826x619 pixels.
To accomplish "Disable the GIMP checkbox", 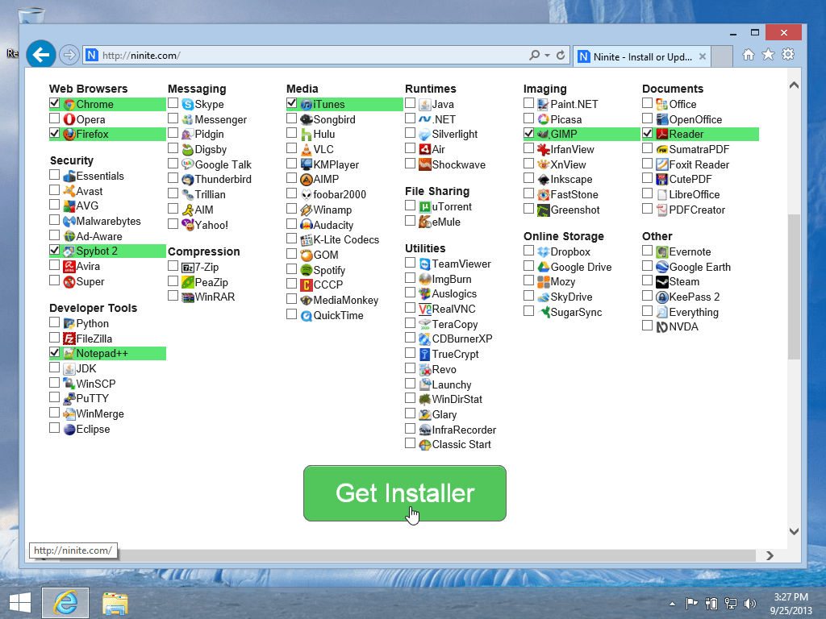I will [x=528, y=133].
